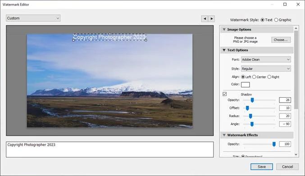Save the watermark preset
305x176 pixels.
click(262, 167)
